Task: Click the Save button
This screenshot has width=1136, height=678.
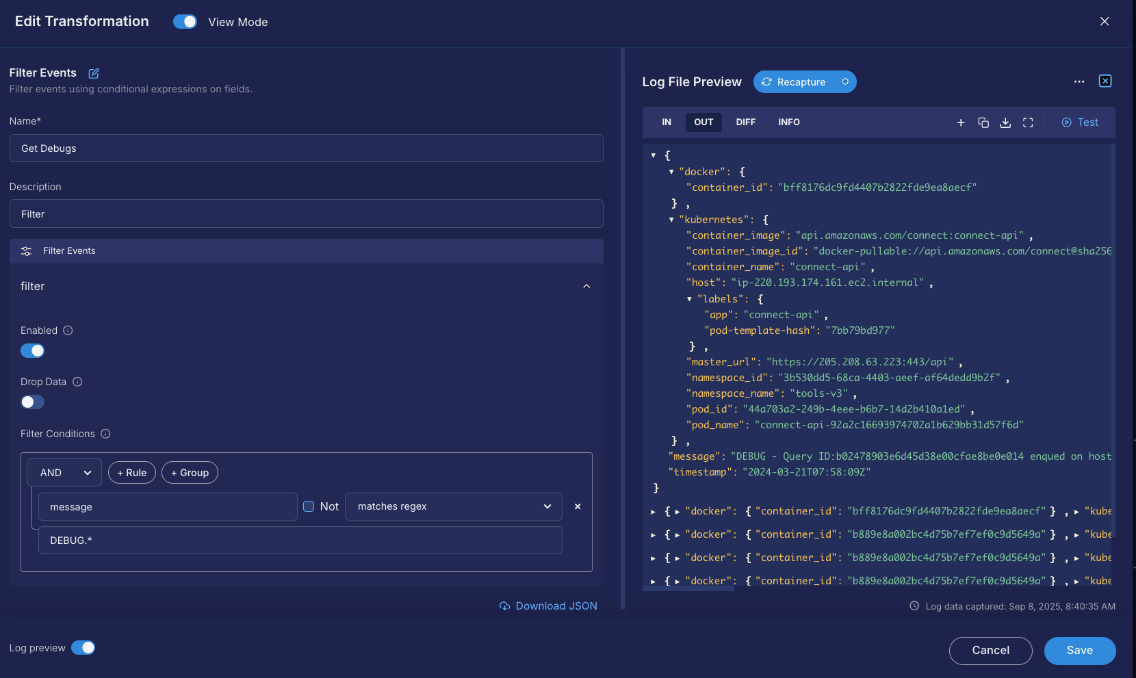Action: click(1079, 651)
